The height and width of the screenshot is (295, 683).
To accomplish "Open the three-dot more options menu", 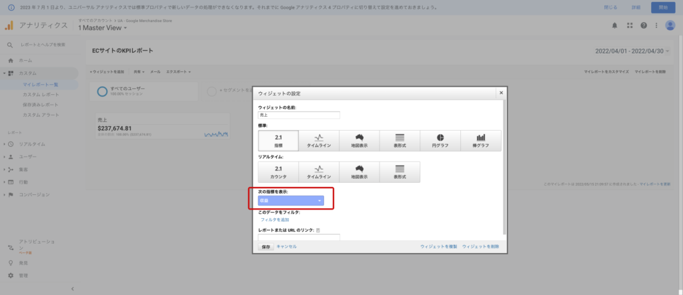I will click(656, 25).
